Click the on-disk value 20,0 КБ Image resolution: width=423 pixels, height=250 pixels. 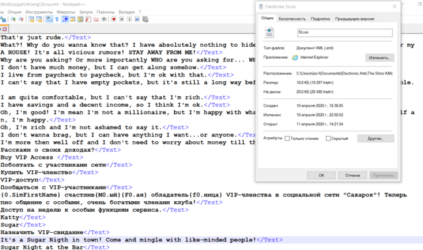pos(315,92)
